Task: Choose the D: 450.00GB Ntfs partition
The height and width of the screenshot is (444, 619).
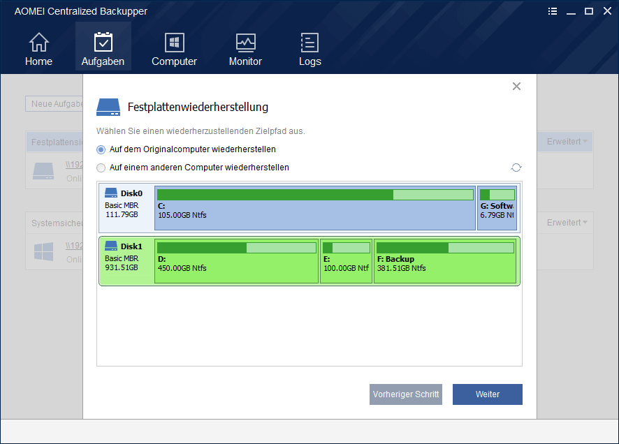Action: 236,261
